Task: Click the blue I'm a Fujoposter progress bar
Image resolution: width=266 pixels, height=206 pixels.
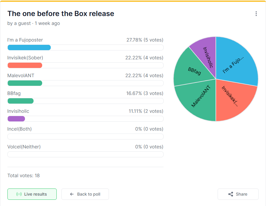Action: click(29, 47)
